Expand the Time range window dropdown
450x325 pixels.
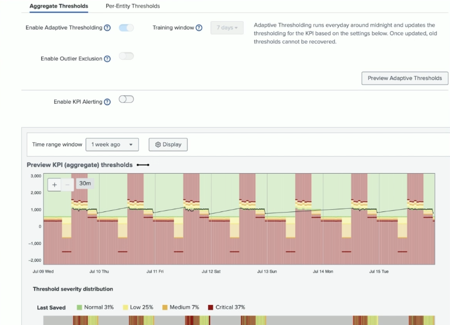tap(112, 144)
